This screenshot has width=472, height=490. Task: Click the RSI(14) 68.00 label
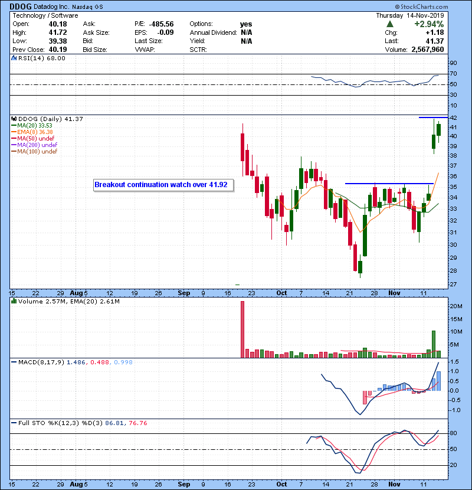click(41, 58)
